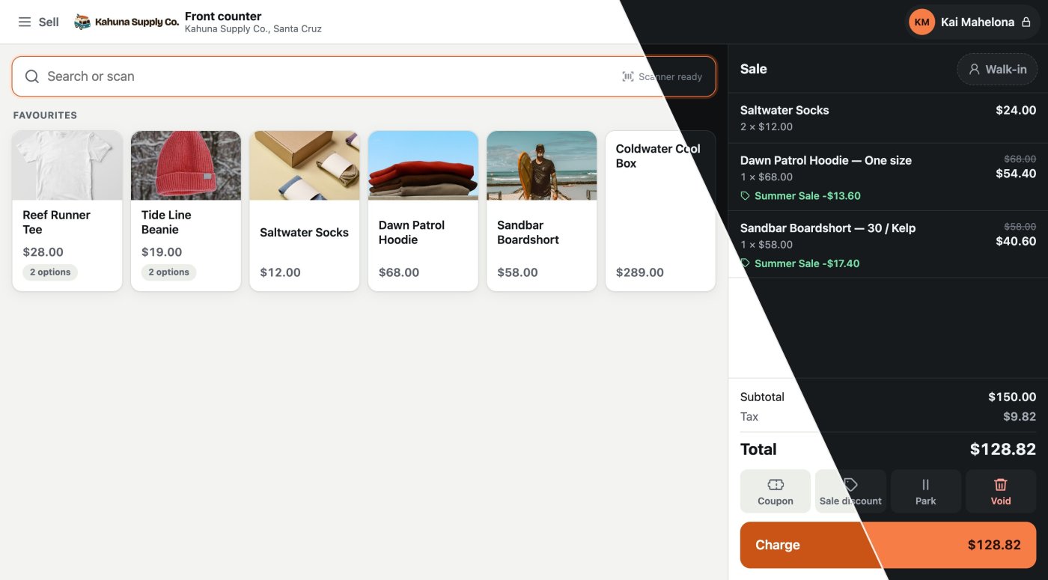Click Summer Sale -$13.60 discount label
Image resolution: width=1048 pixels, height=580 pixels.
[808, 196]
